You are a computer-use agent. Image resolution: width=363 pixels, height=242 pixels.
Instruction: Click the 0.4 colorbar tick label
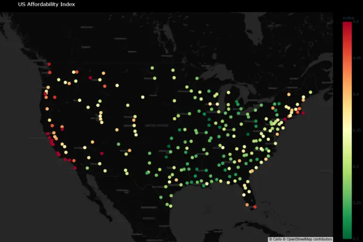click(356, 94)
